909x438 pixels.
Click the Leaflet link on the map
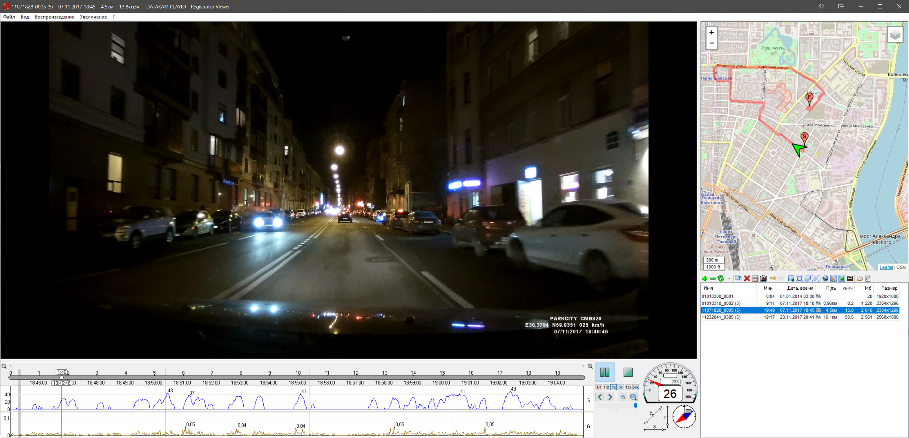tap(886, 267)
